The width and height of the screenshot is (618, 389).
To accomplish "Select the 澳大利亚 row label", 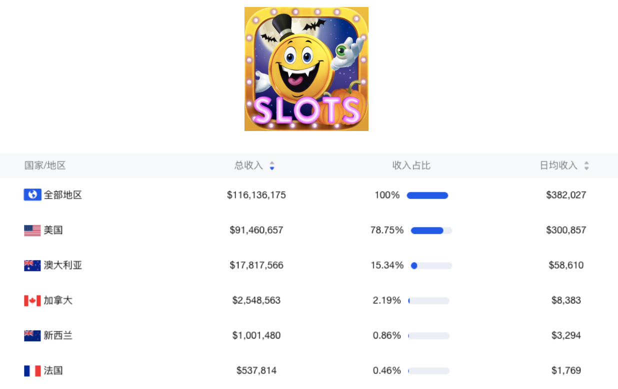I will click(x=63, y=265).
